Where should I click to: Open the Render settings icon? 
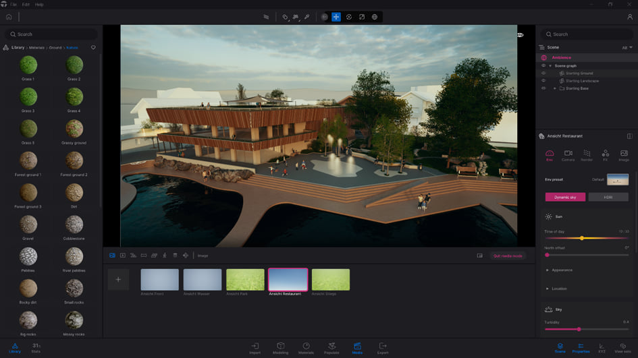(587, 154)
